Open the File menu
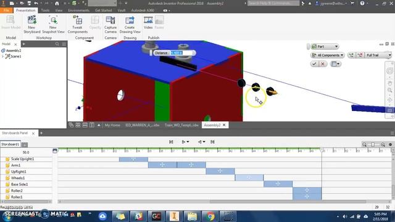395x222 pixels. 6,10
